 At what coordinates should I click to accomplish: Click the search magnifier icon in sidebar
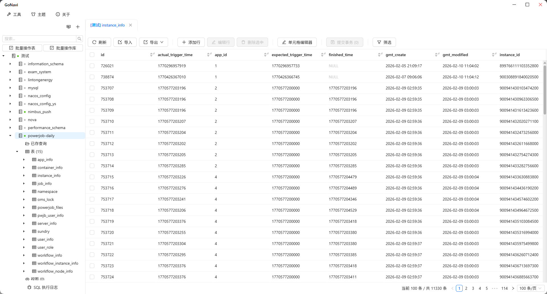point(80,39)
